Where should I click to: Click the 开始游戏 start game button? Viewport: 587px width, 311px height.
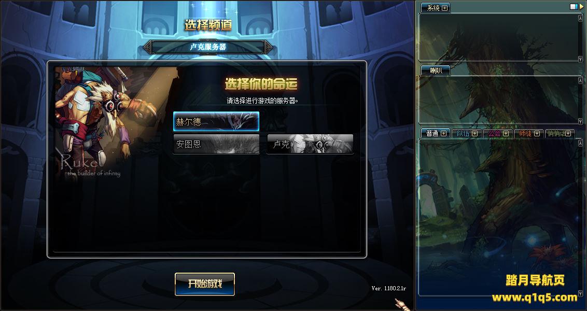tap(205, 284)
